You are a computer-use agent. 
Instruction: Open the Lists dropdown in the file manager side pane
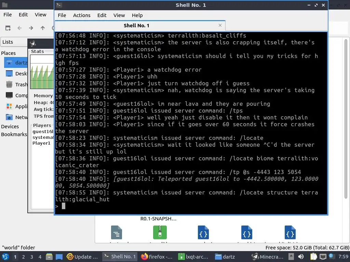point(14,42)
